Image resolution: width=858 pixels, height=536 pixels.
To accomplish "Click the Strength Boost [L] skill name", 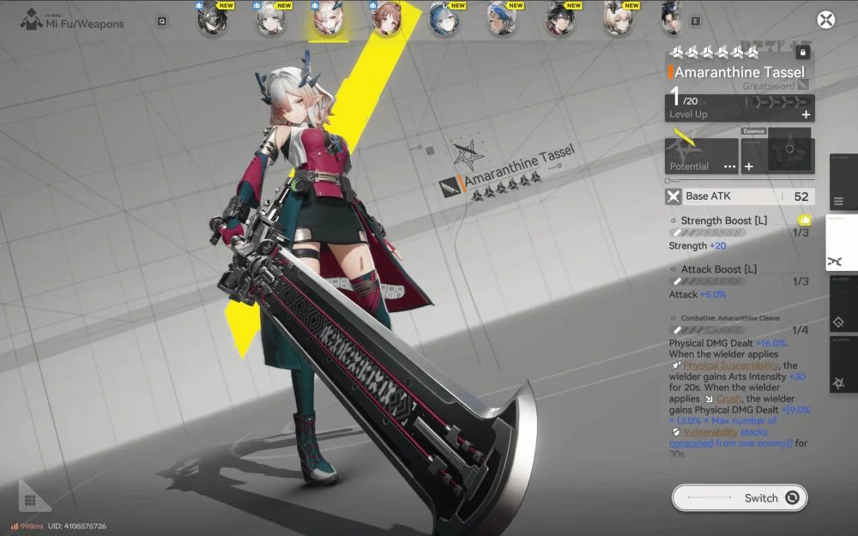I will pos(724,220).
